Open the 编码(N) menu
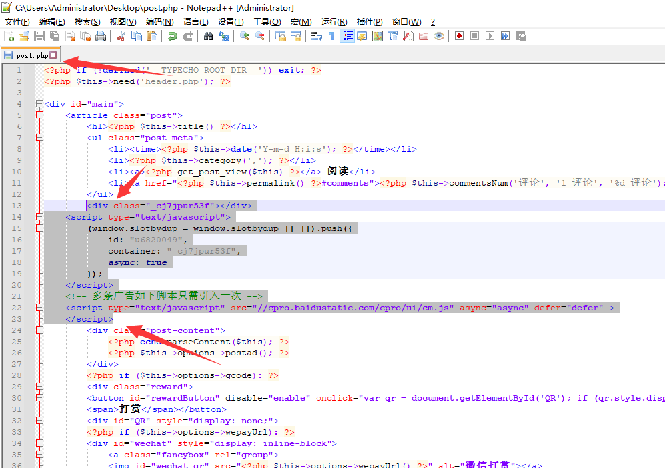The width and height of the screenshot is (665, 468). (159, 21)
